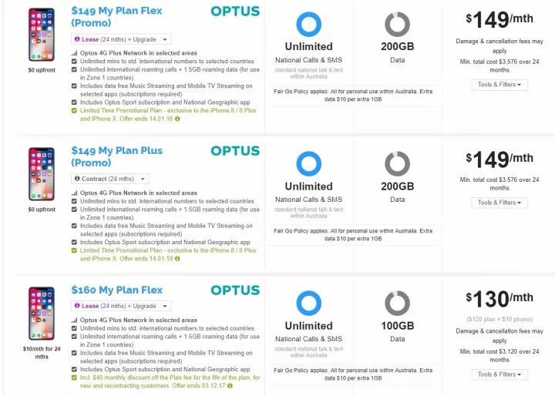Toggle the $40 monthly discount green checkbox
This screenshot has width=555, height=396.
[74, 378]
